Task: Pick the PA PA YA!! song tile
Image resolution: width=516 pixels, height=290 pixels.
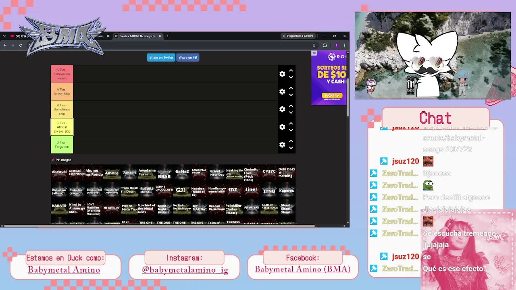Action: (252, 207)
